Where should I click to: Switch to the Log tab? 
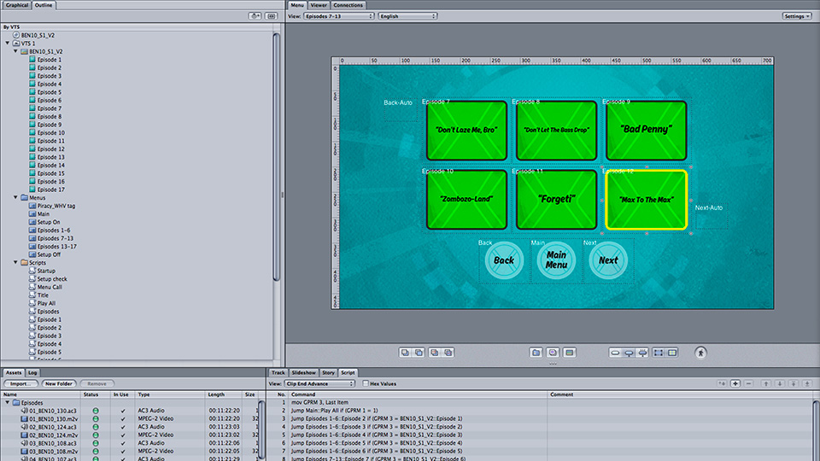point(32,373)
